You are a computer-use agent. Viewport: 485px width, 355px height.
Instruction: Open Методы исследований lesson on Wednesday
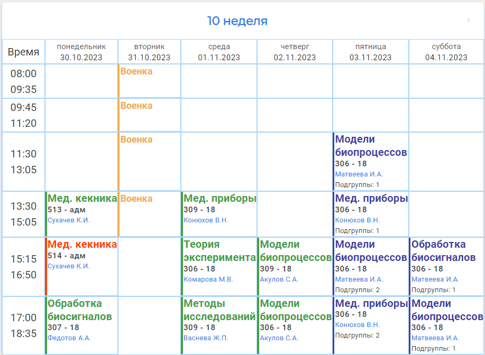(219, 310)
